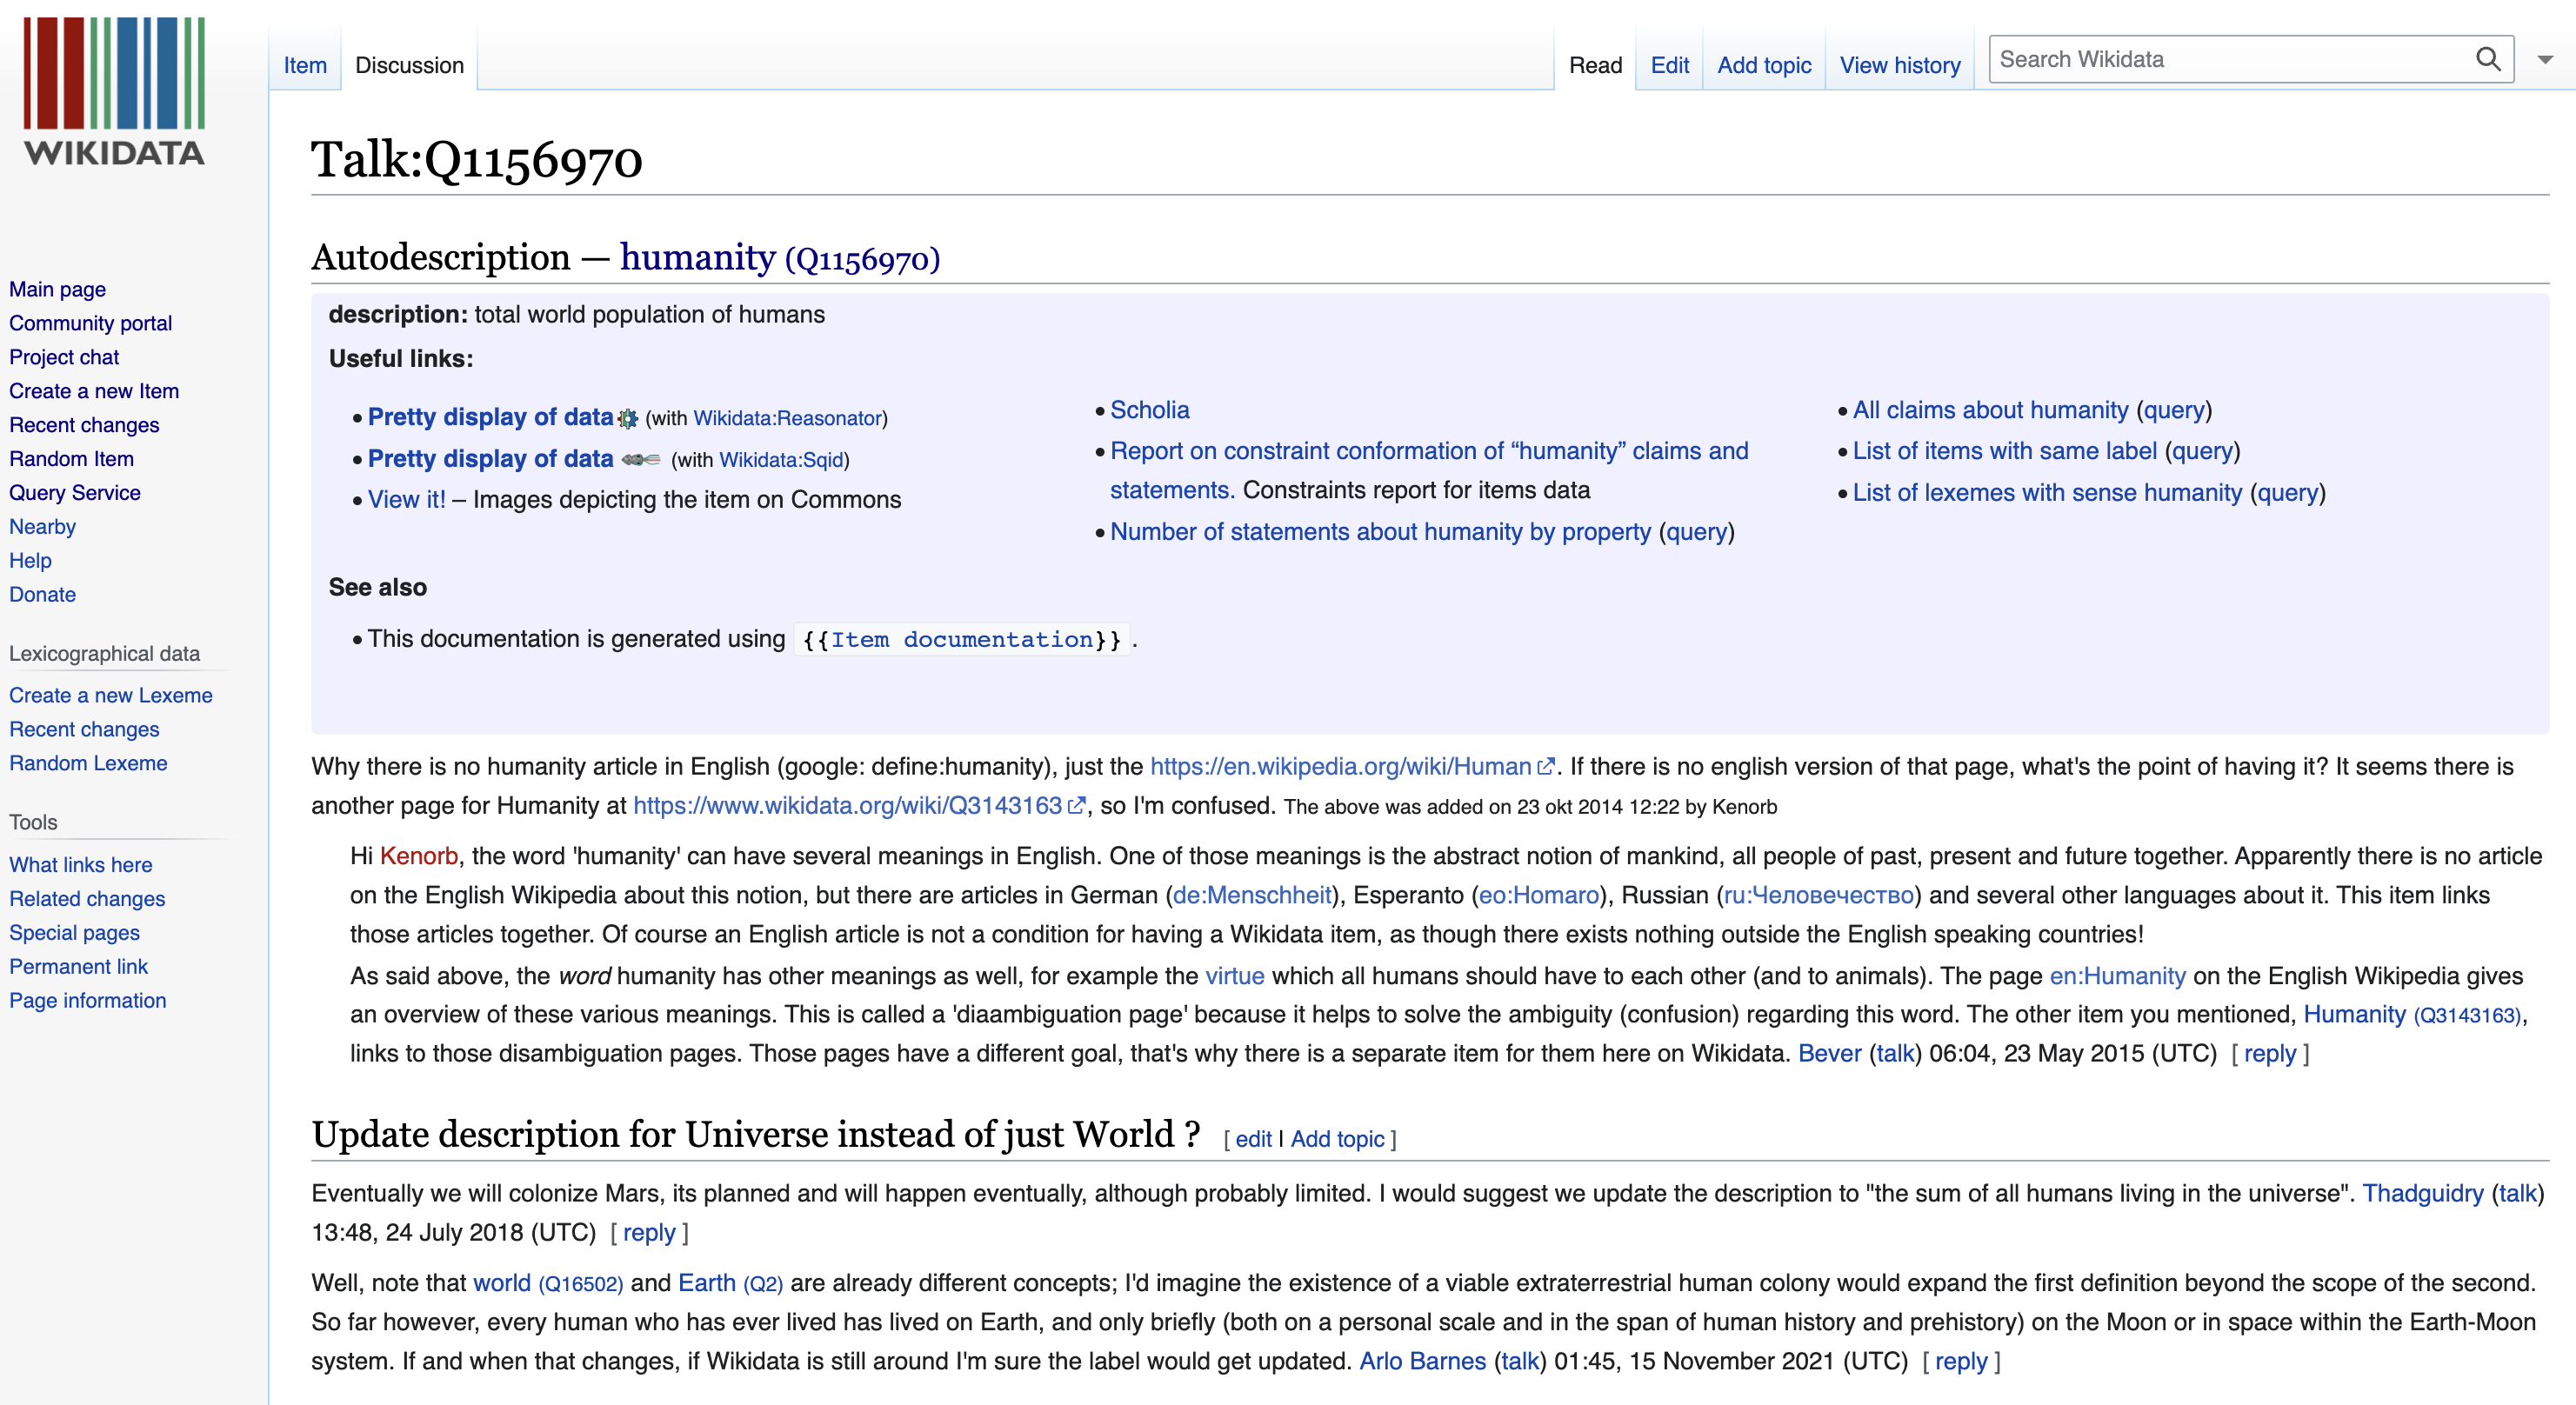Reply to Arlo Barnes' comment
The width and height of the screenshot is (2576, 1405).
[1960, 1361]
